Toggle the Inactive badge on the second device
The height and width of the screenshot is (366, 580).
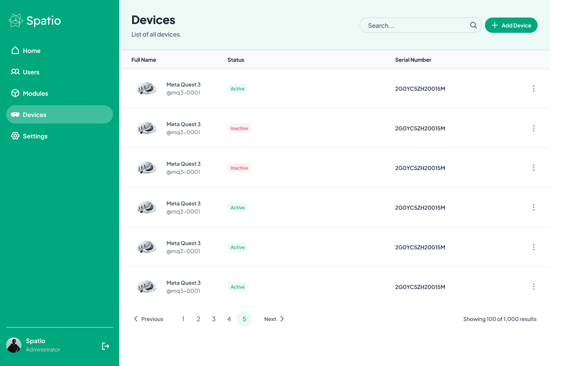click(x=239, y=128)
